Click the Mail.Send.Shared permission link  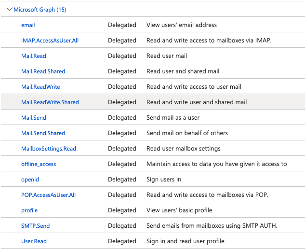[x=43, y=133]
